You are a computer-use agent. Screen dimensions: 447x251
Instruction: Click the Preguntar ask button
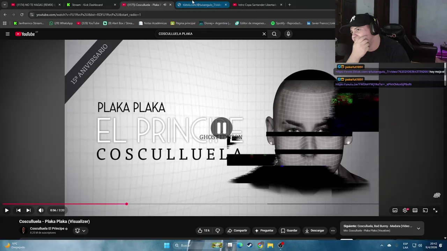coord(264,230)
